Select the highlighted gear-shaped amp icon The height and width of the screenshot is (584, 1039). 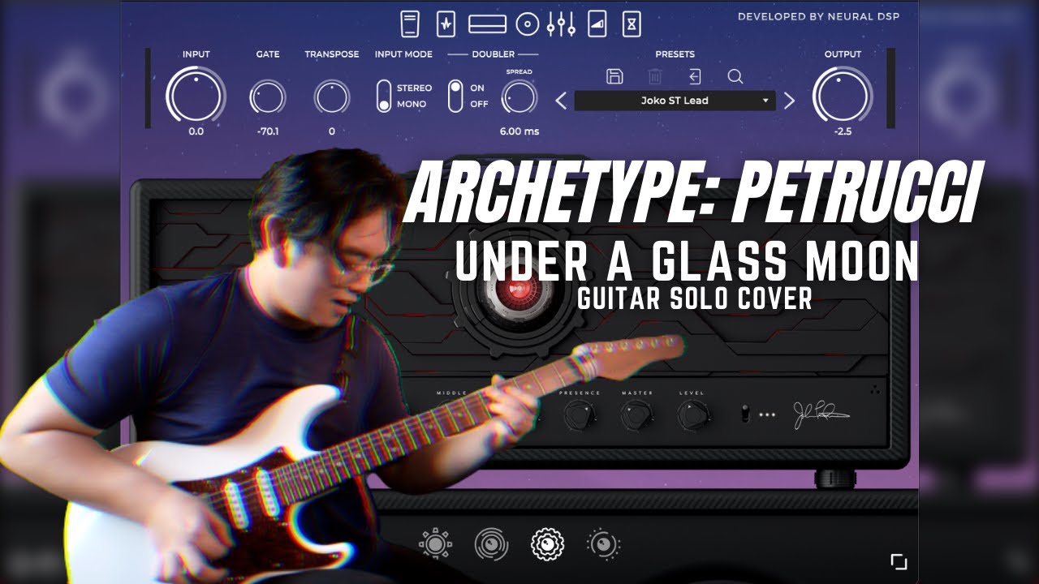[x=547, y=543]
